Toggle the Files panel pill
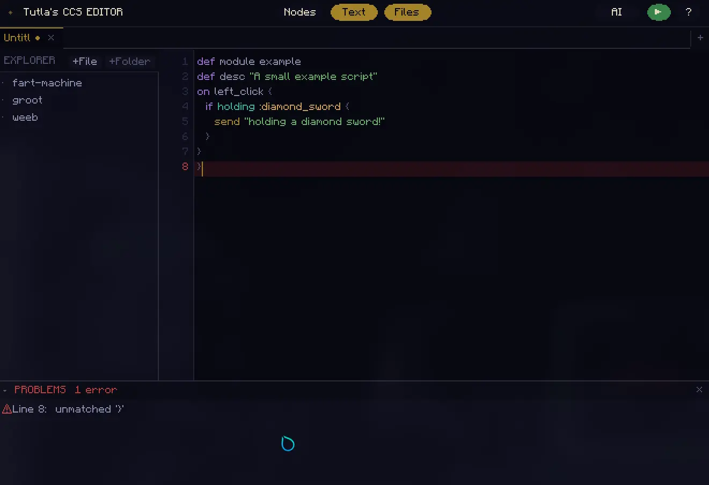The image size is (709, 485). 407,12
